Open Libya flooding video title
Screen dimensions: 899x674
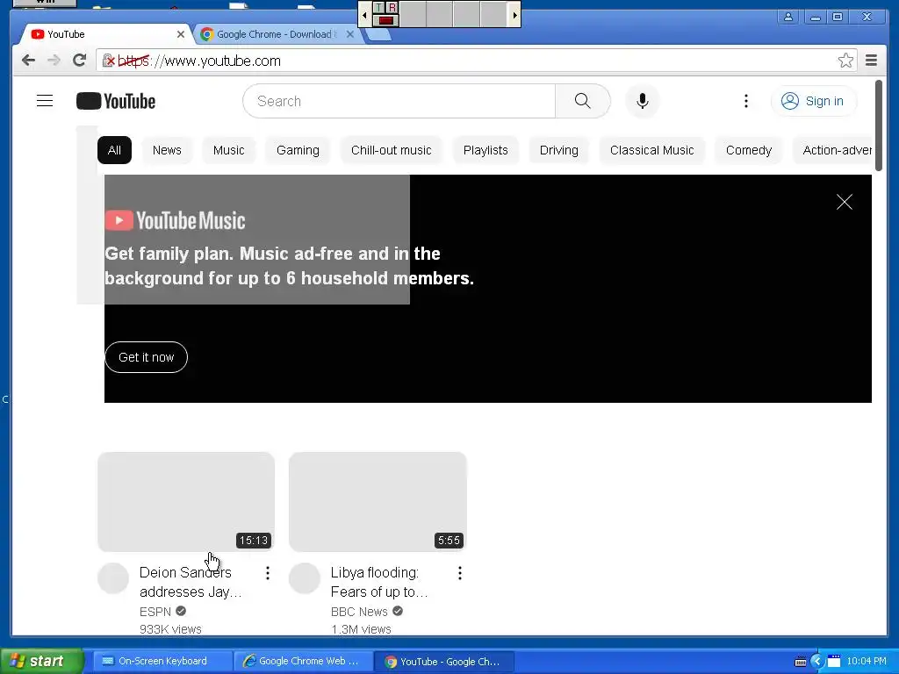379,582
